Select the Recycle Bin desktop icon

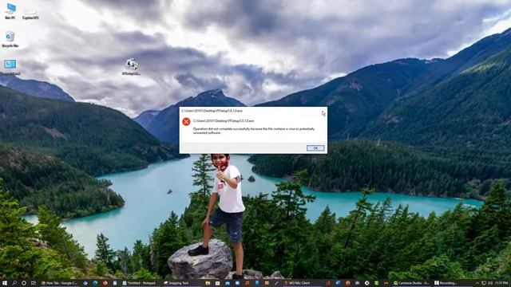pos(10,39)
